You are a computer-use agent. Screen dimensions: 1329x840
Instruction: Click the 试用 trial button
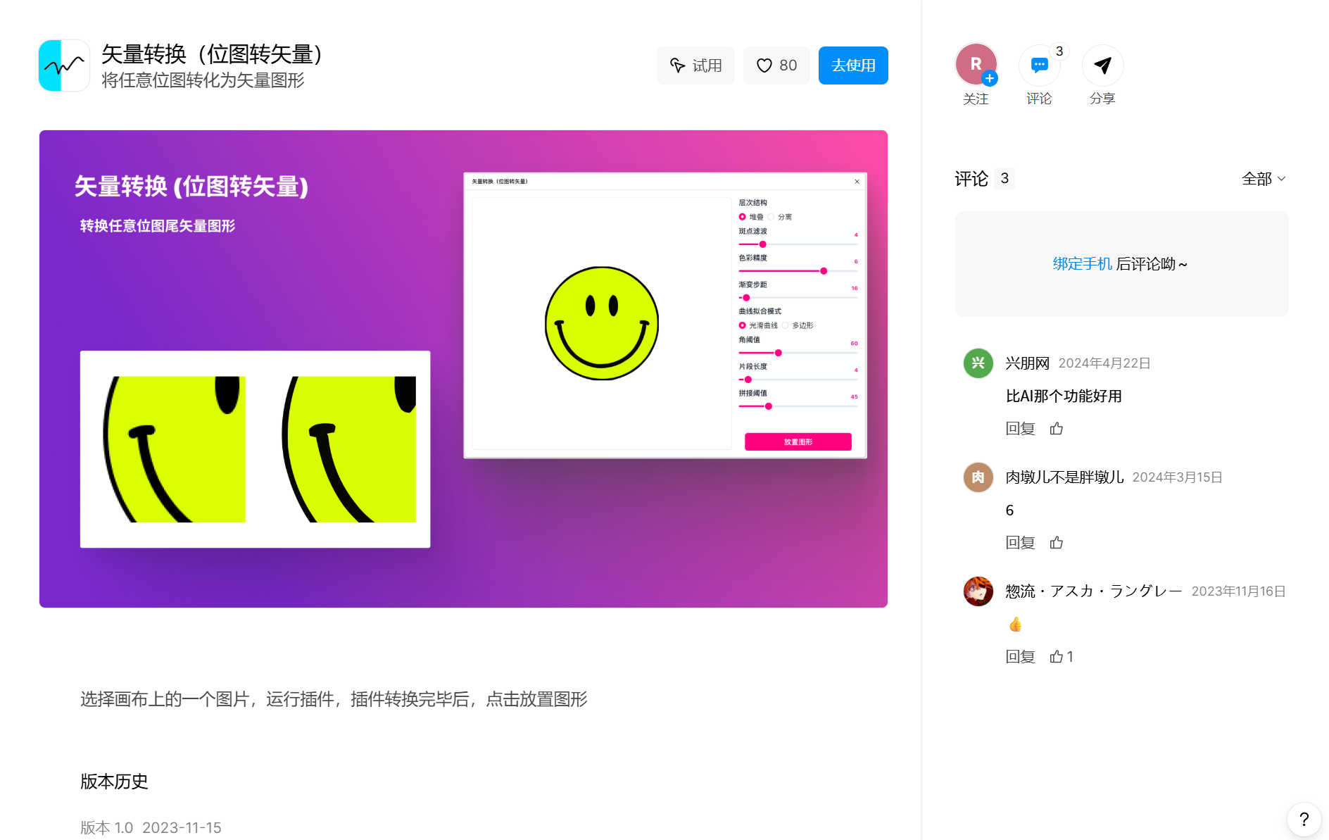[695, 65]
